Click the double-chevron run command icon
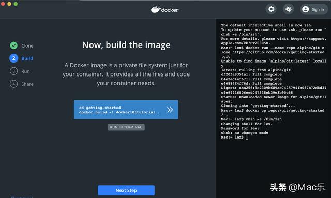This screenshot has width=331, height=198. click(x=170, y=110)
